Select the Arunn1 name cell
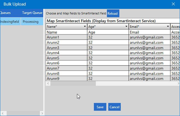180x116 pixels. (66, 37)
